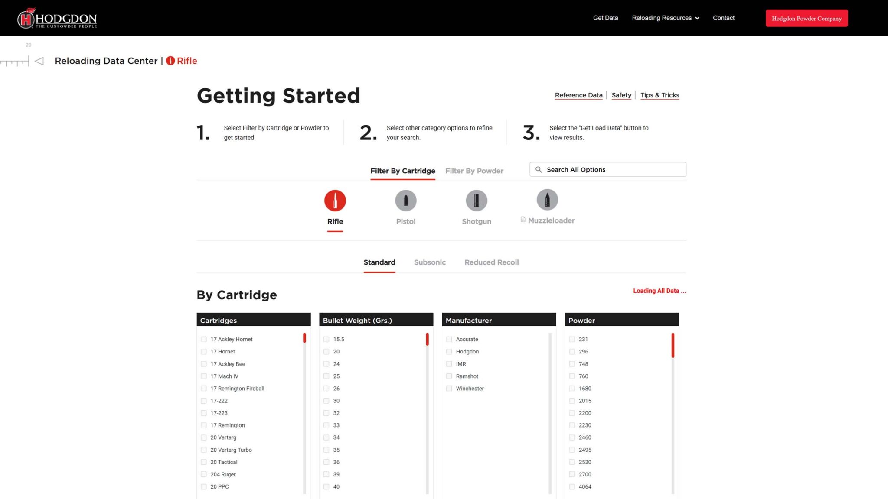Select the 40 grain bullet weight

[x=326, y=487]
